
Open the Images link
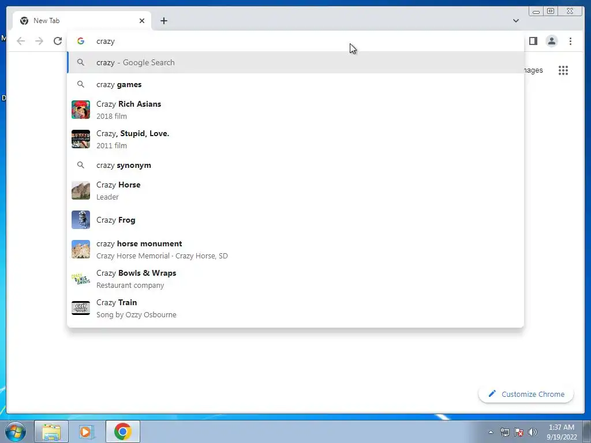click(x=534, y=70)
